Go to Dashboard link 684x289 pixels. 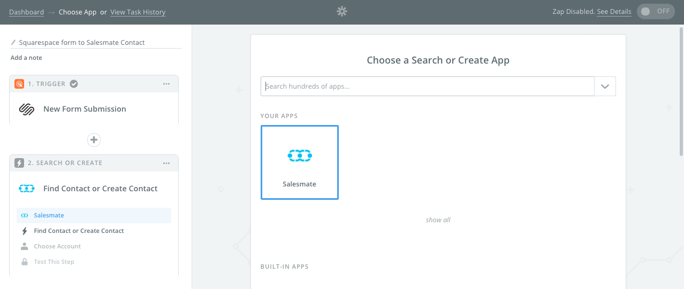26,12
